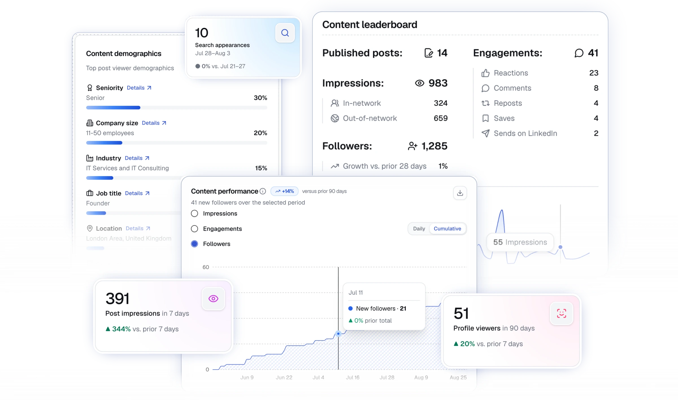Click the Engagements total chat bubble icon
678x400 pixels.
(x=579, y=53)
